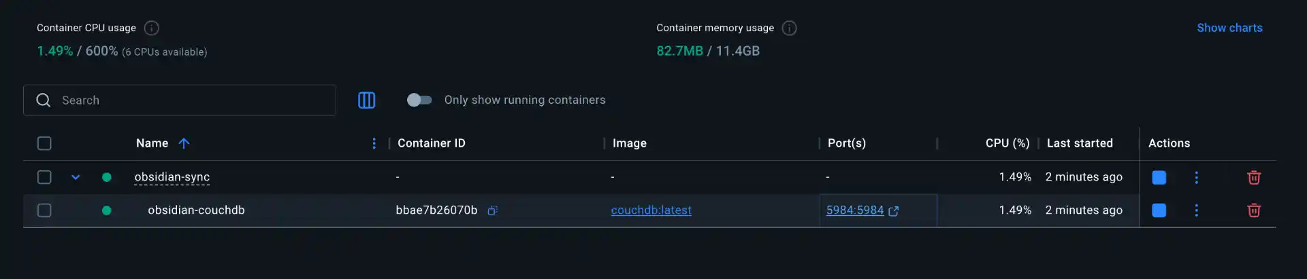Click the container Search field
The height and width of the screenshot is (279, 1307).
point(191,100)
